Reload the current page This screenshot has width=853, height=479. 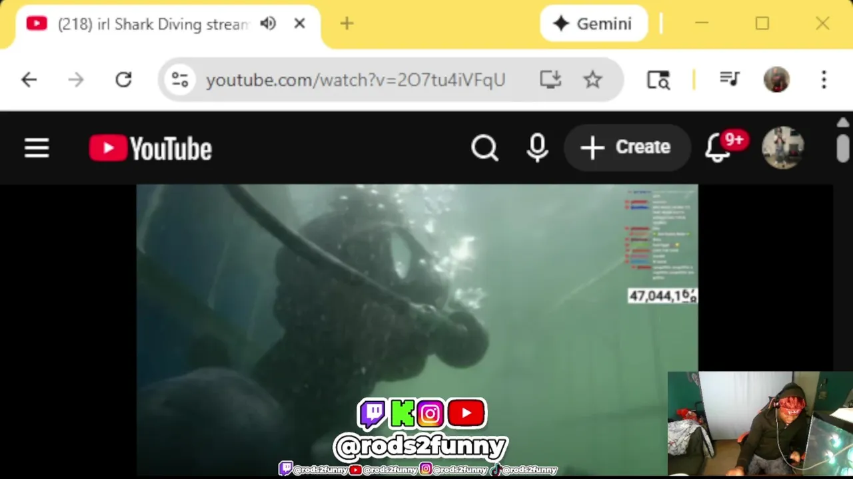click(x=123, y=80)
